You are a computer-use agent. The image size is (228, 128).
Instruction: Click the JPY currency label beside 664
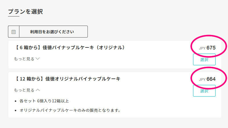pos(202,80)
